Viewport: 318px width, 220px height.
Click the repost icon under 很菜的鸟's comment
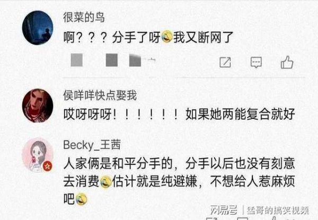click(225, 62)
